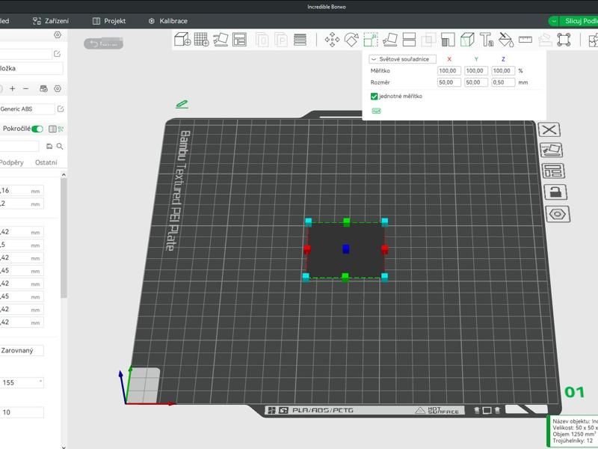Save the process preset icon
The image size is (598, 449).
point(49,146)
